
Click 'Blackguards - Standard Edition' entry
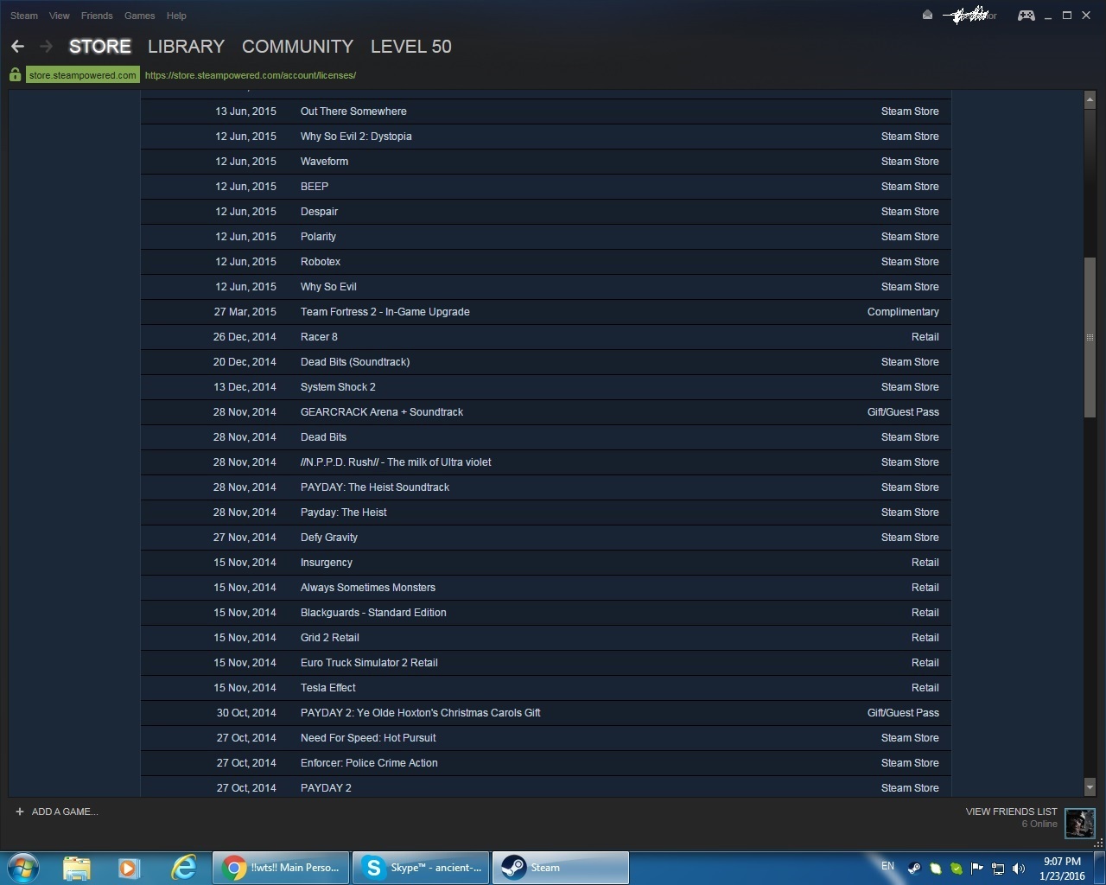tap(545, 613)
